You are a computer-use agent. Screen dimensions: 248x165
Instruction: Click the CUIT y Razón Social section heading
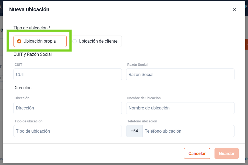click(x=33, y=54)
